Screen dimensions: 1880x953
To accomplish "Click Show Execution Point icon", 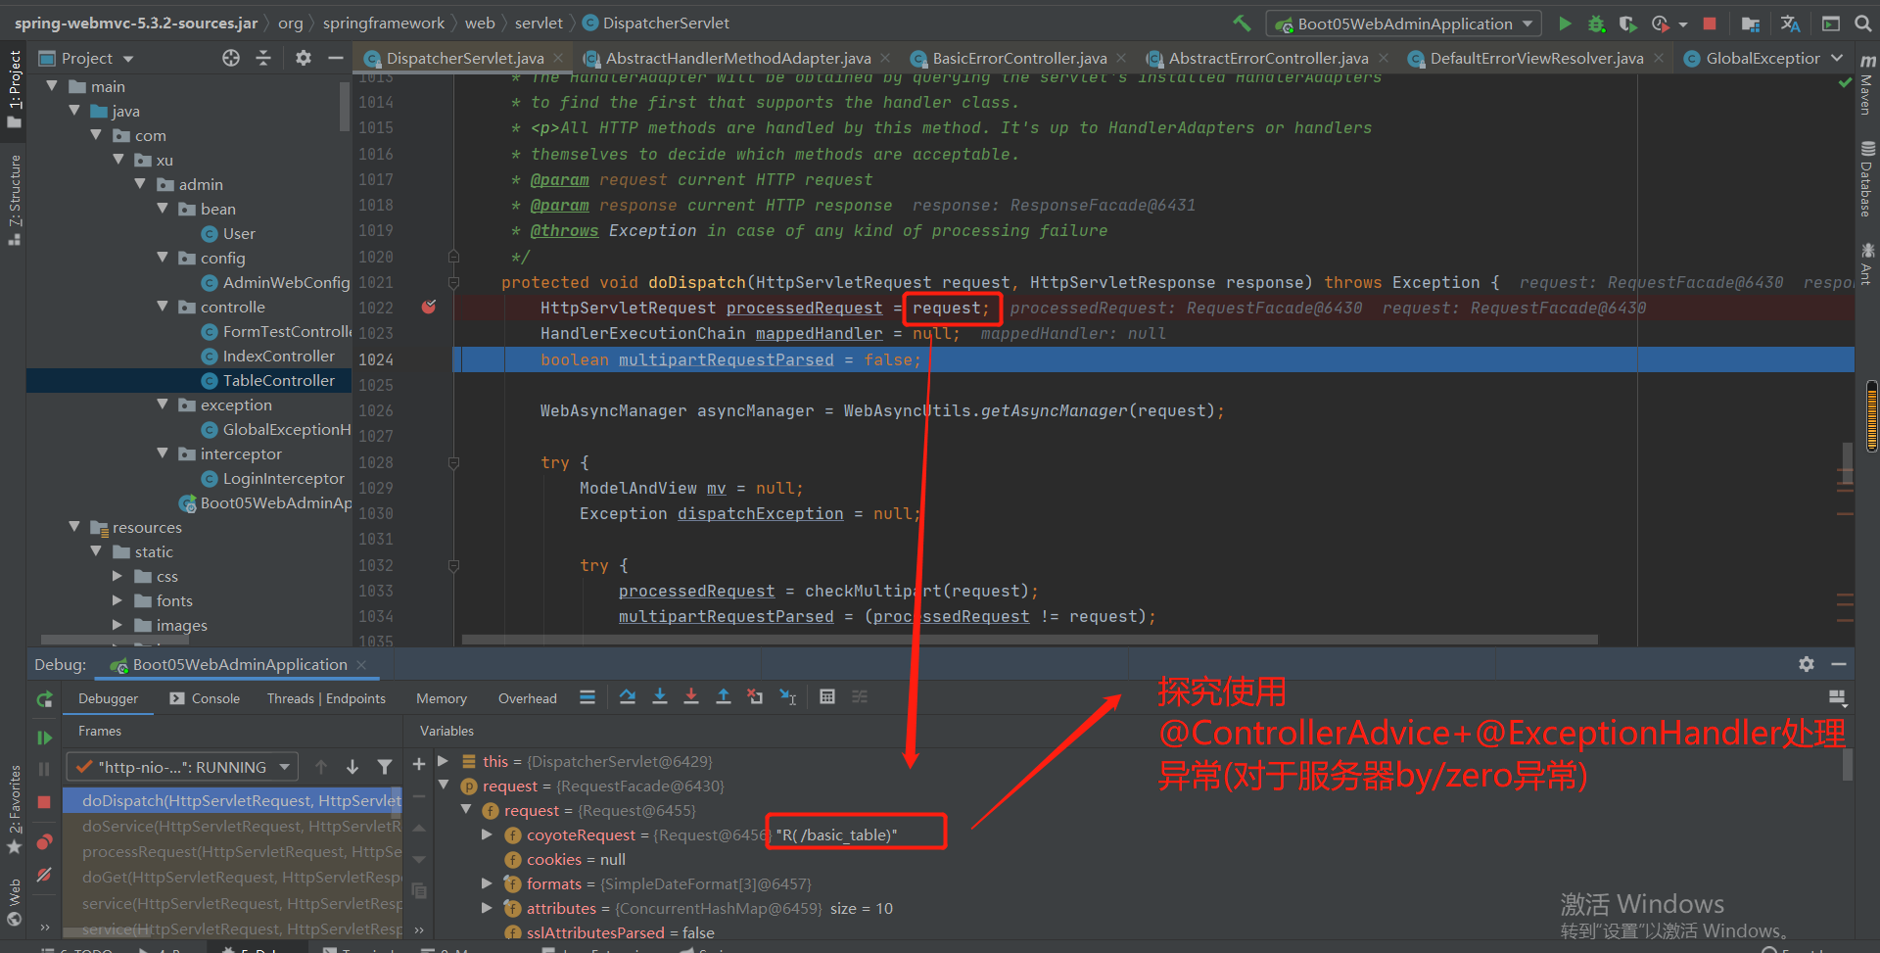I will pyautogui.click(x=587, y=697).
